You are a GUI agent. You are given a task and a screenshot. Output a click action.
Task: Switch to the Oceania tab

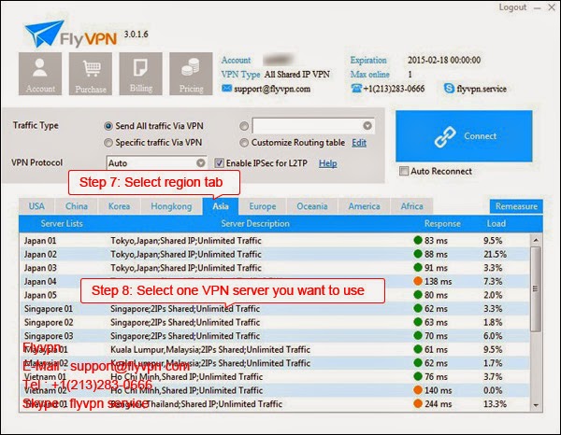[312, 206]
